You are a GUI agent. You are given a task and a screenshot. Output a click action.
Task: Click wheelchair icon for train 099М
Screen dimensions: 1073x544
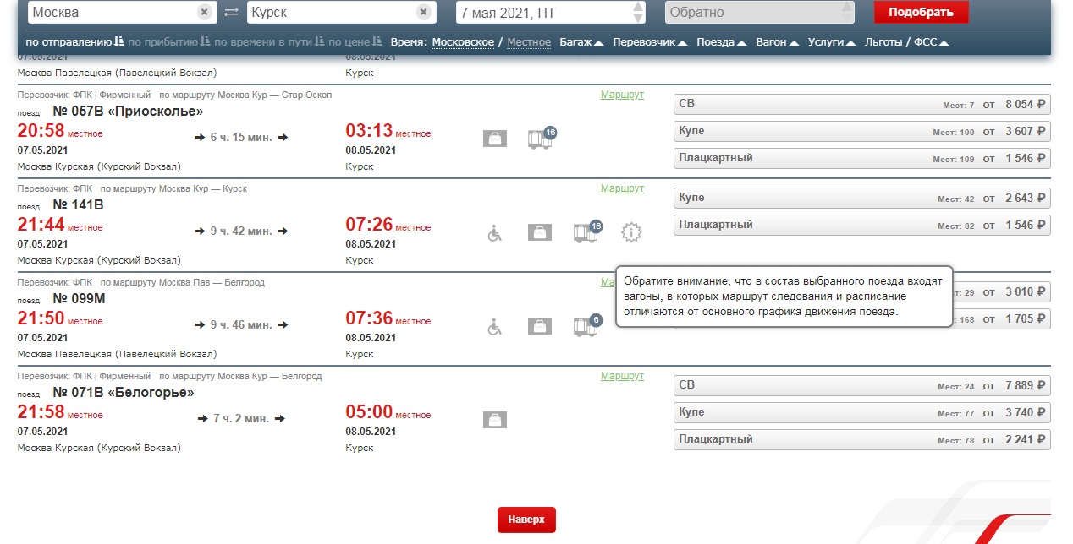(495, 326)
